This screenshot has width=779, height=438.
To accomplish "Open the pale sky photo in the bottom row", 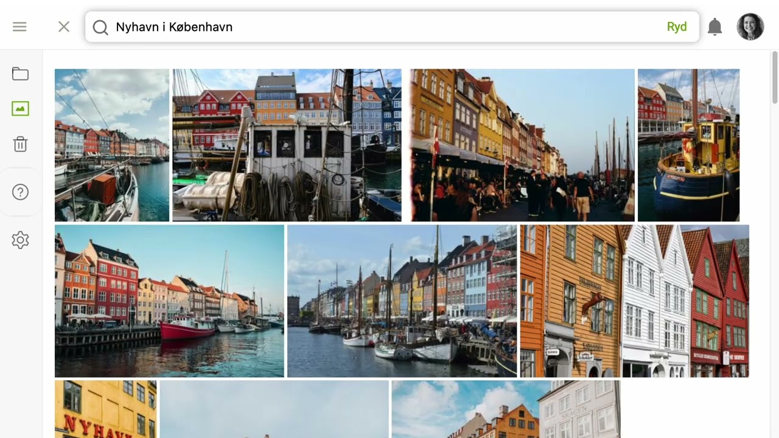I will pyautogui.click(x=274, y=409).
